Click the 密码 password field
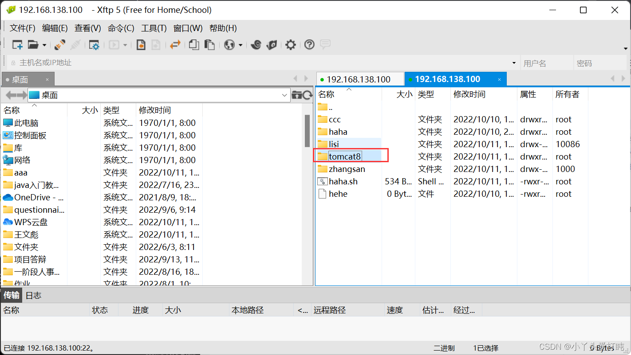Viewport: 631px width, 355px height. tap(600, 63)
